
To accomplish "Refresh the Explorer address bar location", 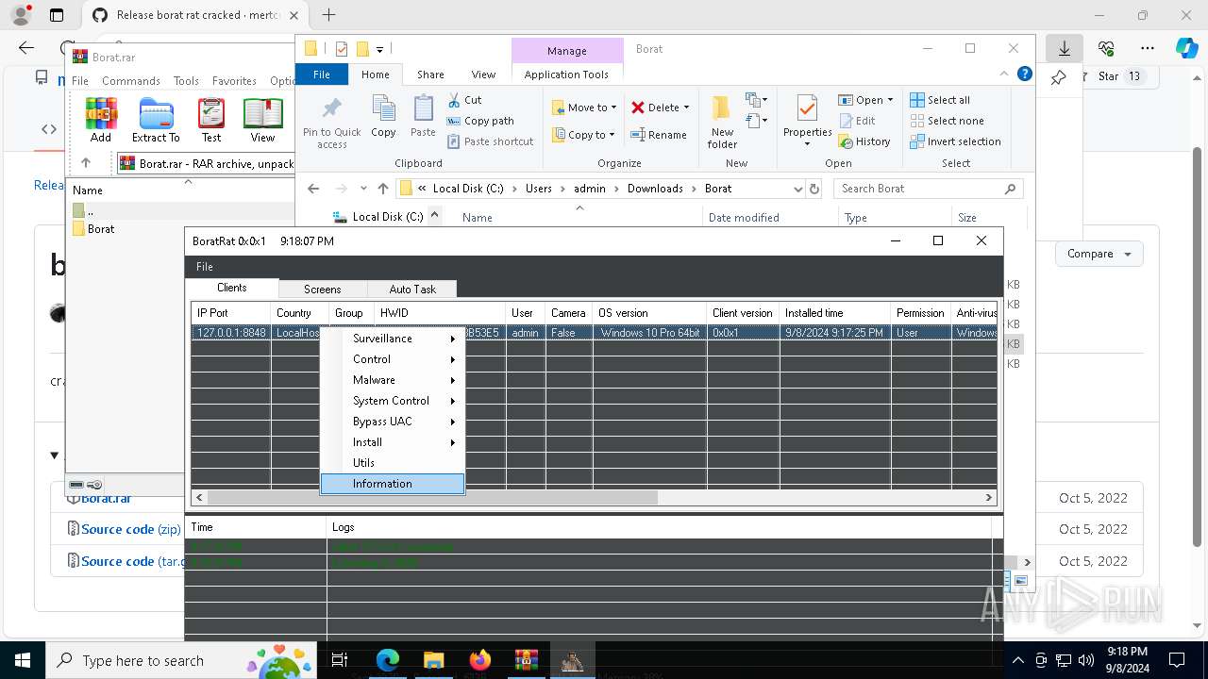I will (x=814, y=189).
